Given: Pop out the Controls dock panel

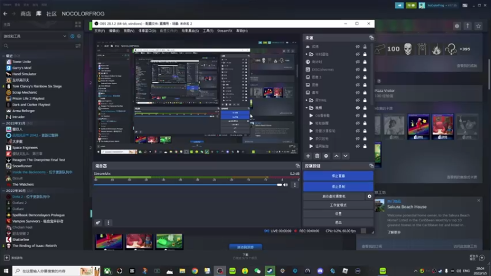Looking at the screenshot, I should click(x=371, y=166).
